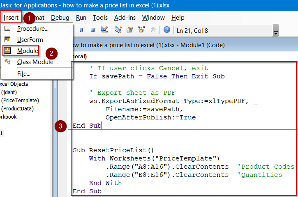Click the blue Help question mark icon
Screen dimensions: 298x197
(x=167, y=30)
